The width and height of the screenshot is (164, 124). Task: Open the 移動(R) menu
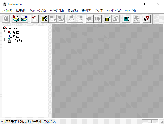pyautogui.click(x=73, y=11)
